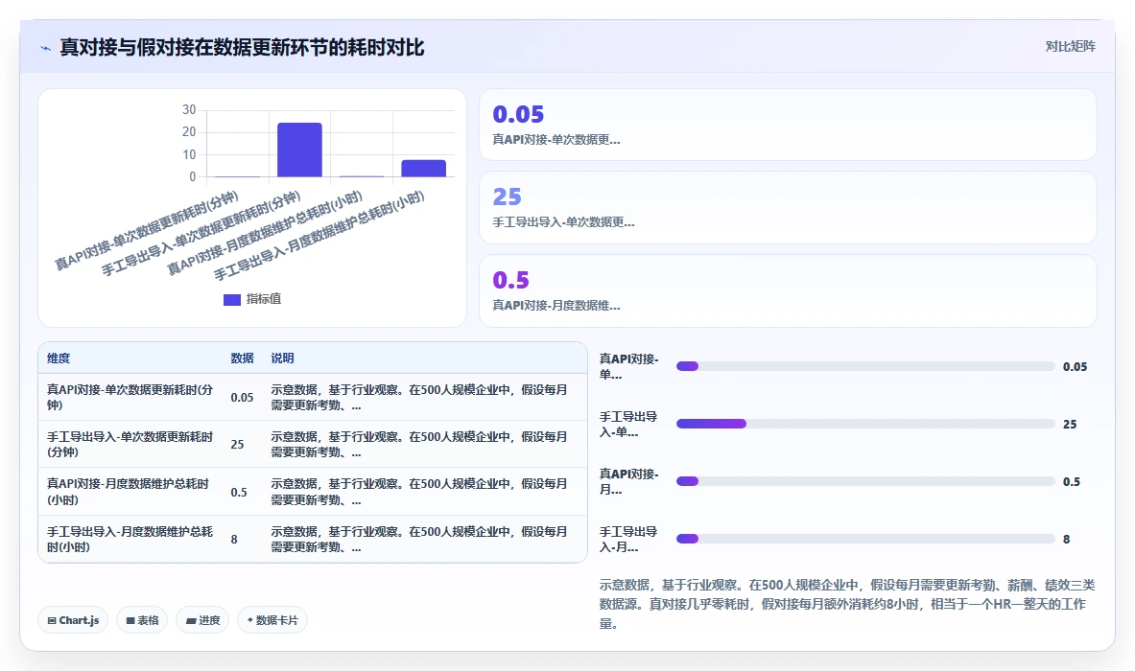The image size is (1135, 671).
Task: Click the table value 8
Action: pyautogui.click(x=234, y=540)
